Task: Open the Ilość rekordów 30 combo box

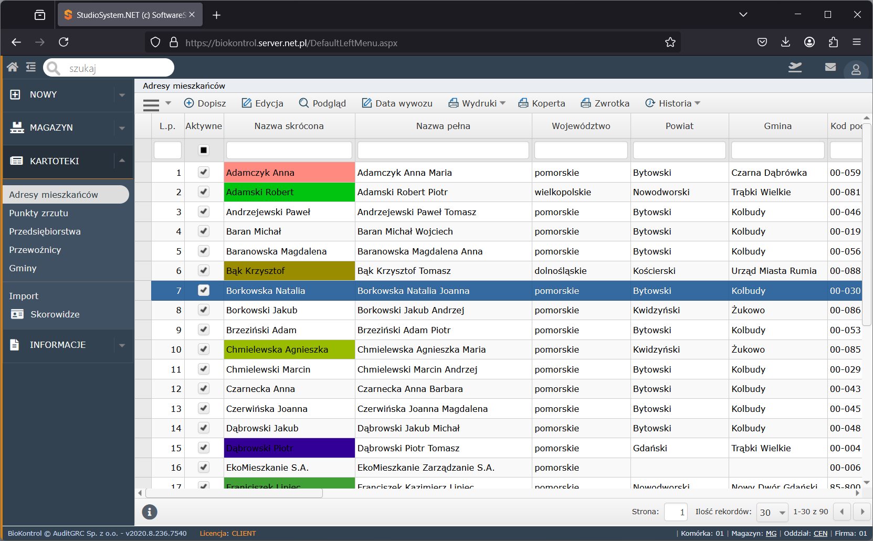Action: point(772,512)
